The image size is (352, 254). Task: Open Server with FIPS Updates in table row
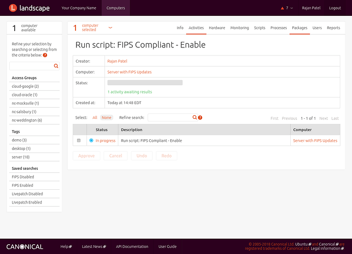click(315, 141)
